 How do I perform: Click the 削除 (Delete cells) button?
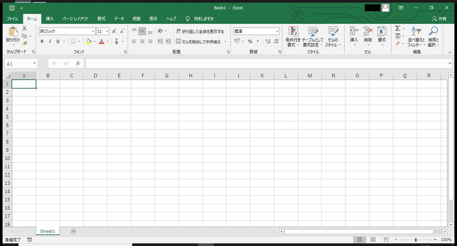368,37
